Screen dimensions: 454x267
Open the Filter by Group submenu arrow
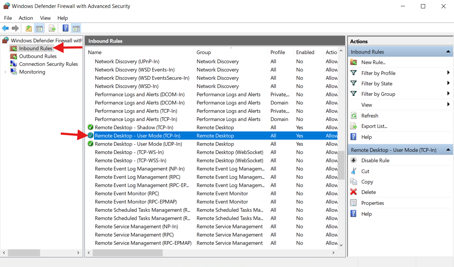[x=448, y=94]
